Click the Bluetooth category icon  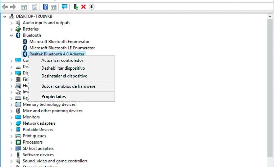[x=18, y=35]
